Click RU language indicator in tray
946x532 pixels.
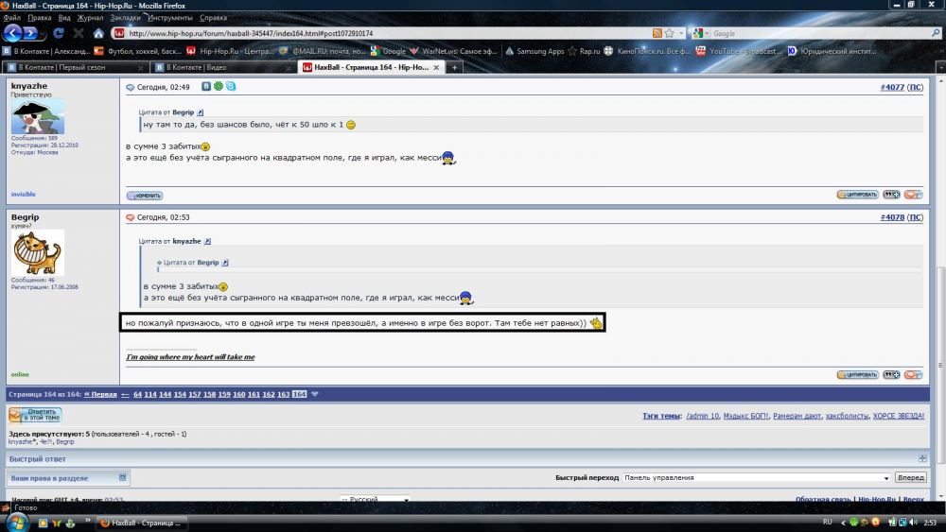pos(827,522)
